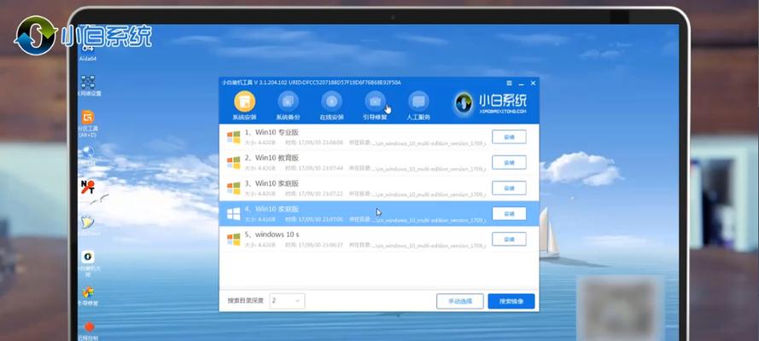Click 安装 for row 3 Win10 家庭版
759x341 pixels.
point(509,188)
